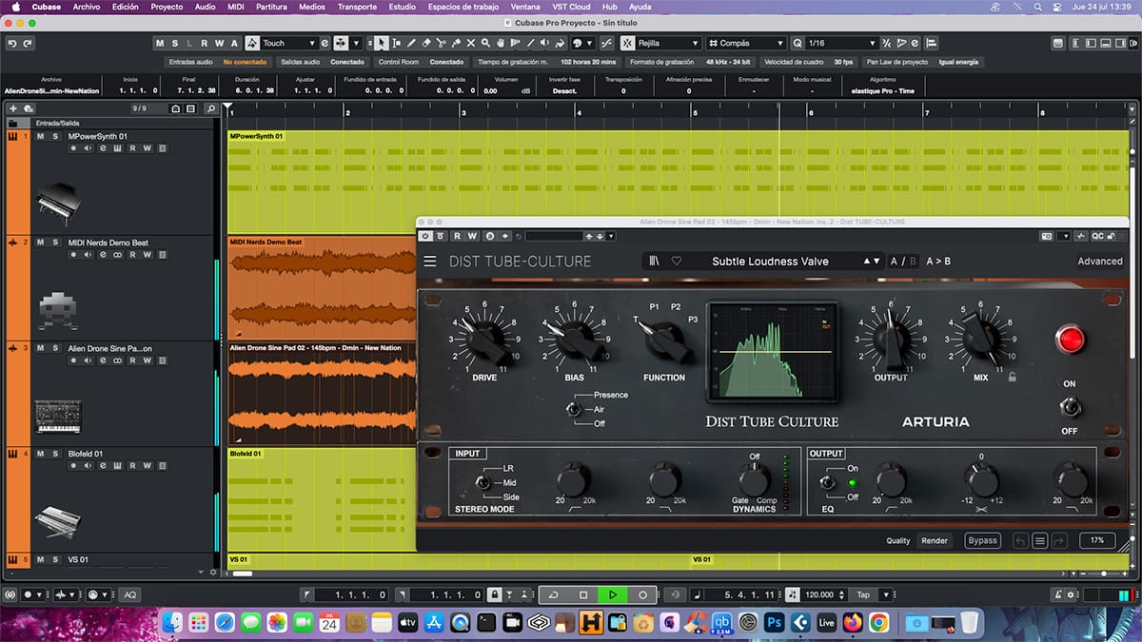Open the Proyecto menu
The height and width of the screenshot is (642, 1142).
click(x=167, y=7)
